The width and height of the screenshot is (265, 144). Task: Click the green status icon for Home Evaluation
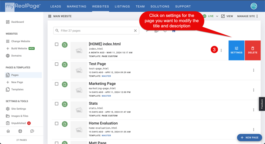(65, 124)
